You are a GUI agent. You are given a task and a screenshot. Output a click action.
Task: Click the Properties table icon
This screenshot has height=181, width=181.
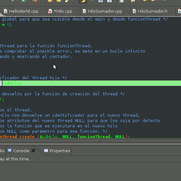pos(46,151)
